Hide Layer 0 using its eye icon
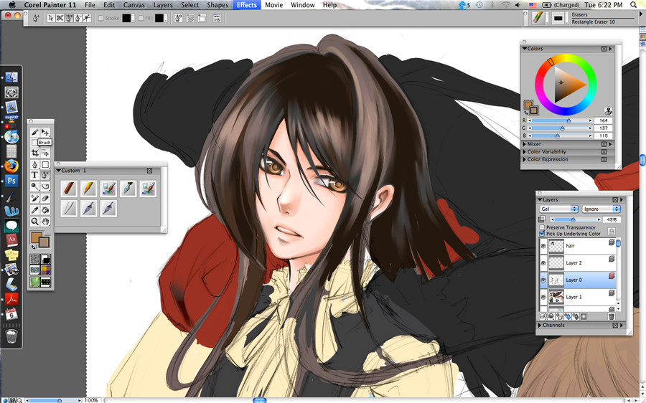The image size is (646, 403). tap(543, 280)
